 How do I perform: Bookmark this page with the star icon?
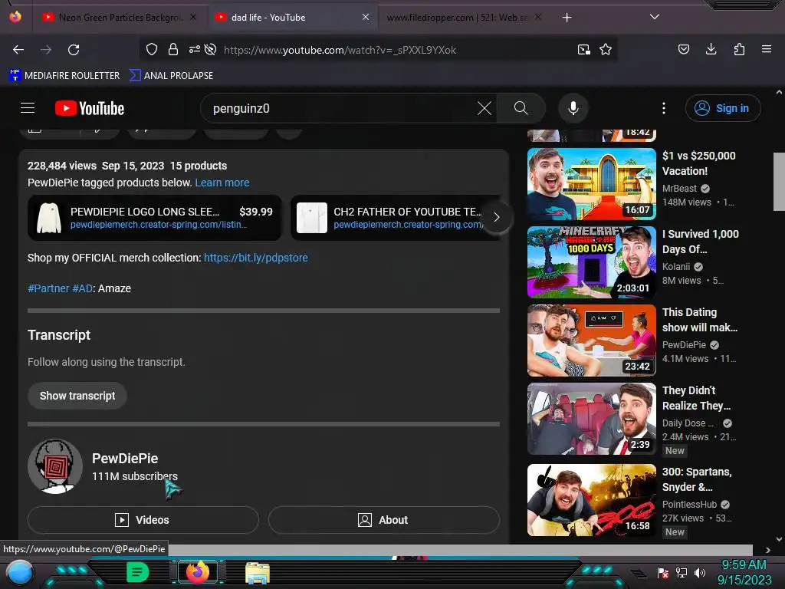click(x=606, y=50)
